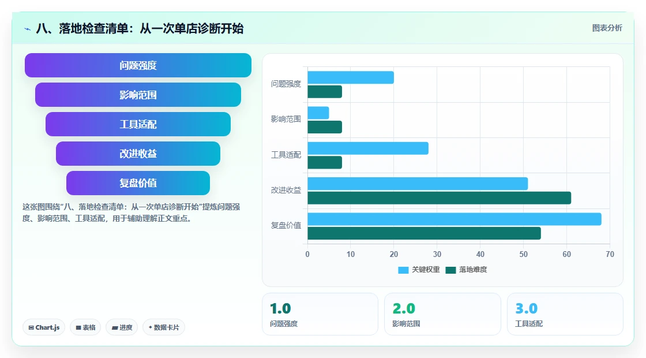646x358 pixels.
Task: Click the sparkle icon in 数据卡片 tag
Action: (x=151, y=327)
